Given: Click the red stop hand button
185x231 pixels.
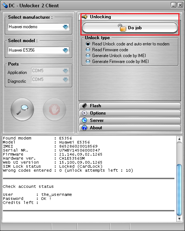Looking at the screenshot, I should [54, 109].
